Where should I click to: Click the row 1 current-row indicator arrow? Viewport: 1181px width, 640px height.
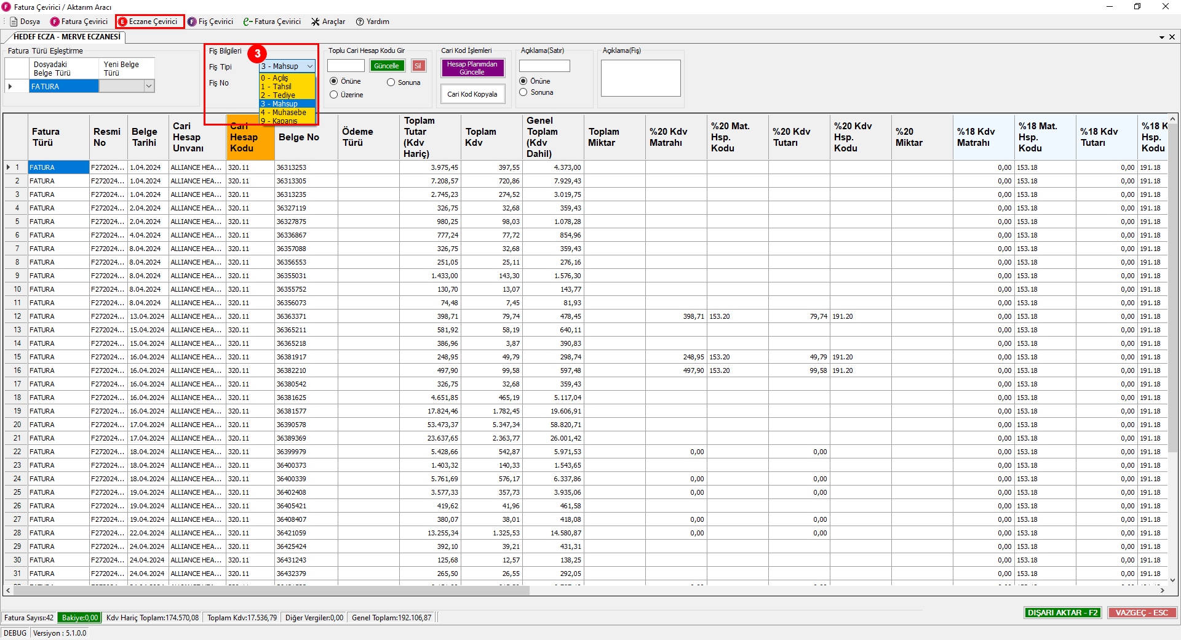(8, 167)
